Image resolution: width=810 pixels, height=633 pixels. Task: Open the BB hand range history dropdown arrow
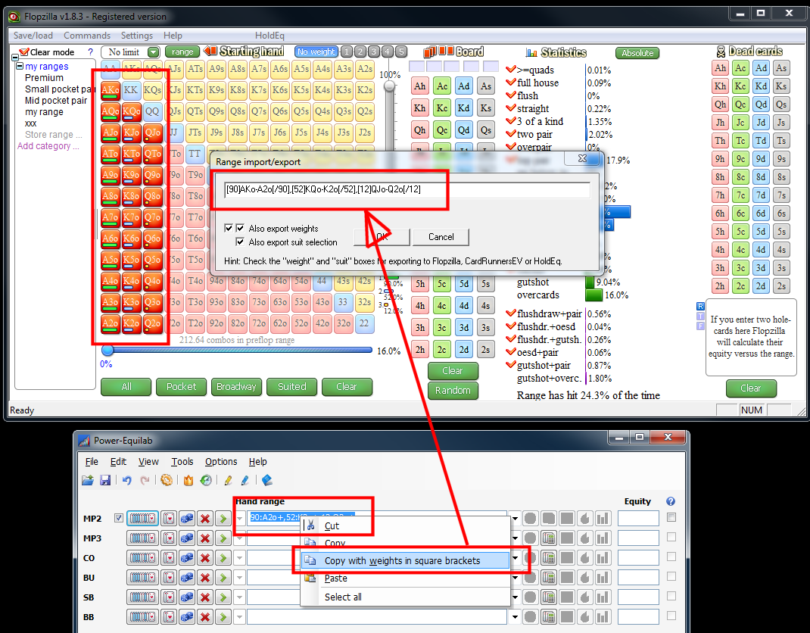(515, 617)
